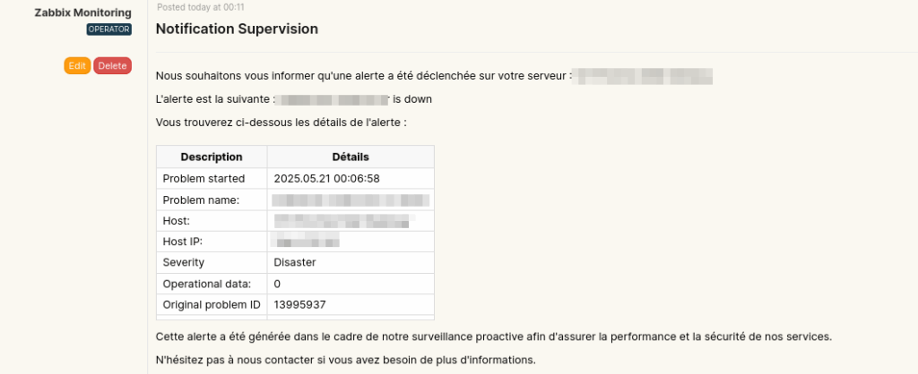Click the Détails column header

click(x=351, y=157)
